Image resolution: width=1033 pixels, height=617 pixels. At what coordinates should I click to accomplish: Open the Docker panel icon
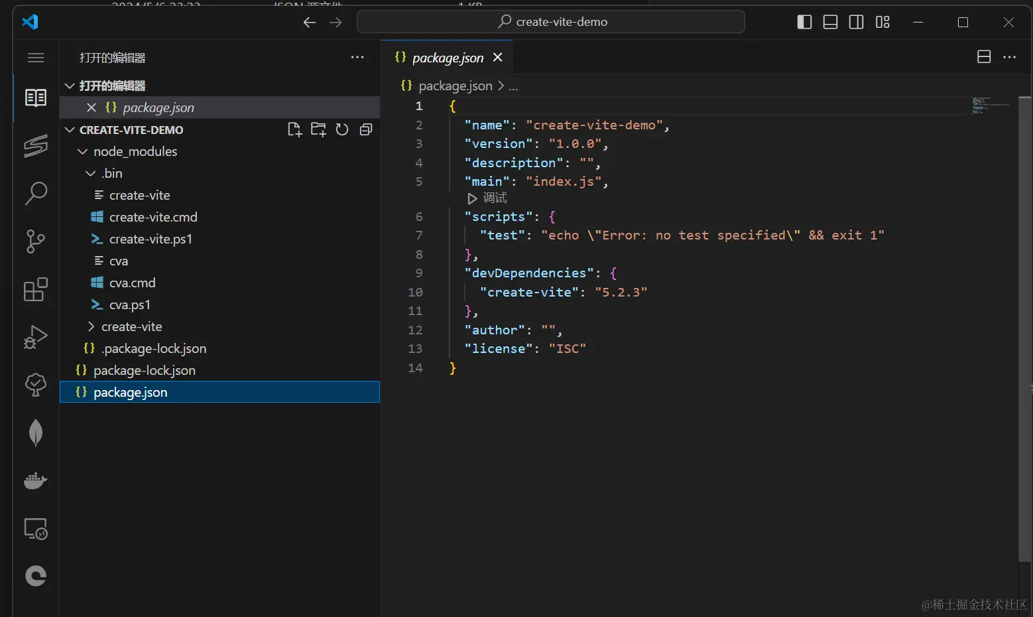pyautogui.click(x=36, y=480)
